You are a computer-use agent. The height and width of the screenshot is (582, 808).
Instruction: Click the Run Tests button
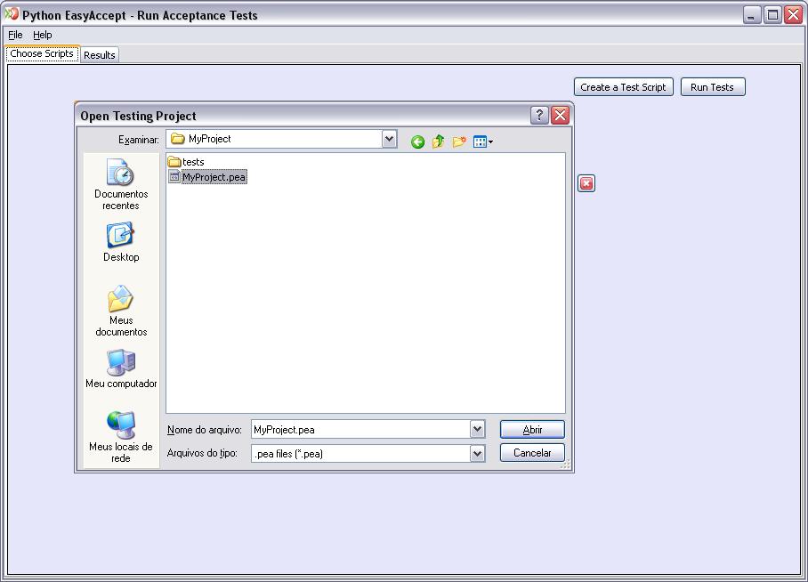[x=712, y=87]
